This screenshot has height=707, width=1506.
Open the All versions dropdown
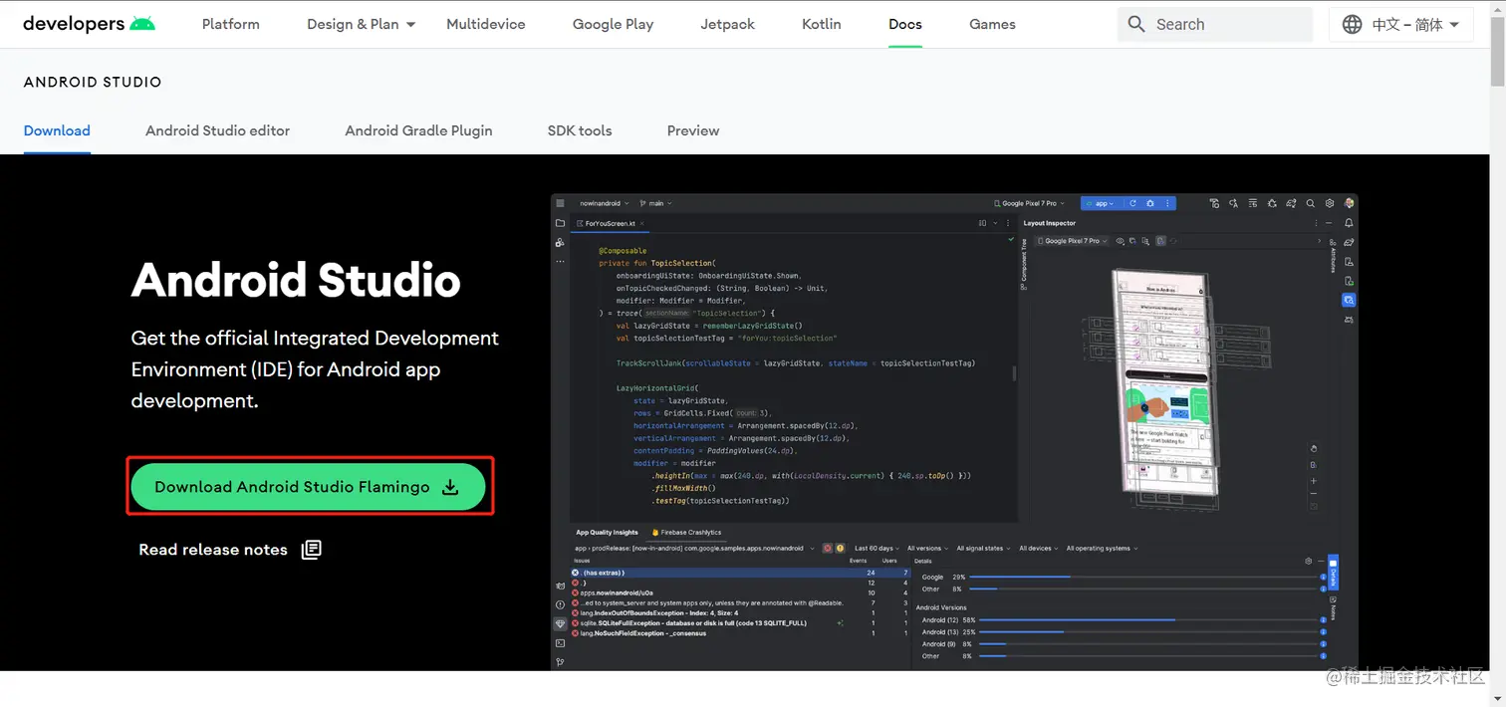[x=926, y=548]
